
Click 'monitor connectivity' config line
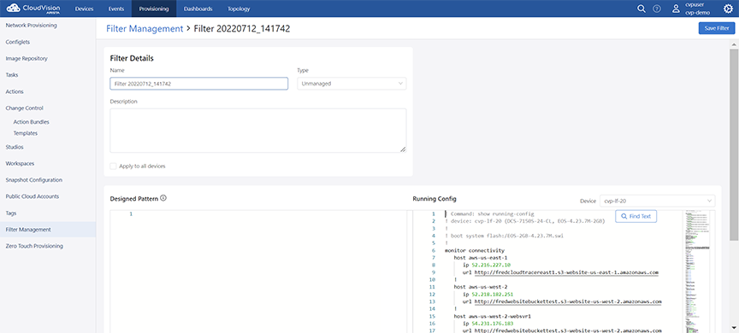[x=475, y=251]
